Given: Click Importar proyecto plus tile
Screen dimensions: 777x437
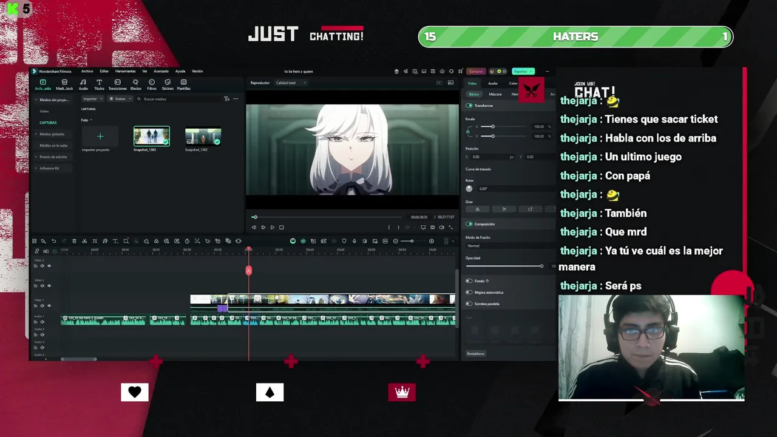Looking at the screenshot, I should point(100,137).
